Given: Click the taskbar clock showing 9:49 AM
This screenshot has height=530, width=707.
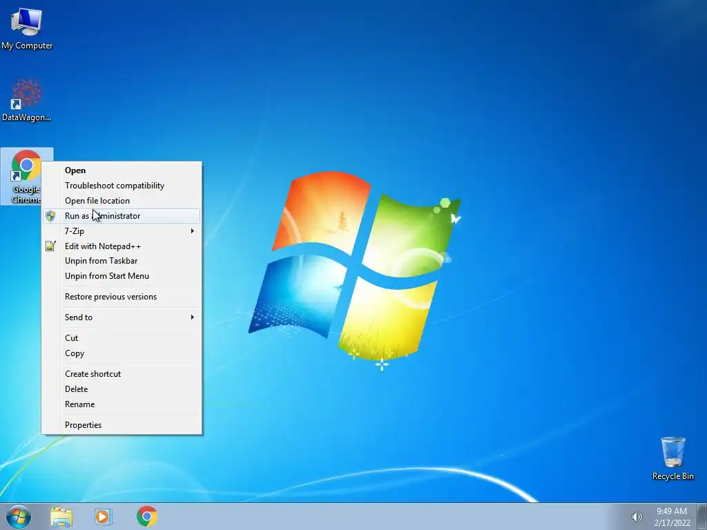Looking at the screenshot, I should (672, 517).
